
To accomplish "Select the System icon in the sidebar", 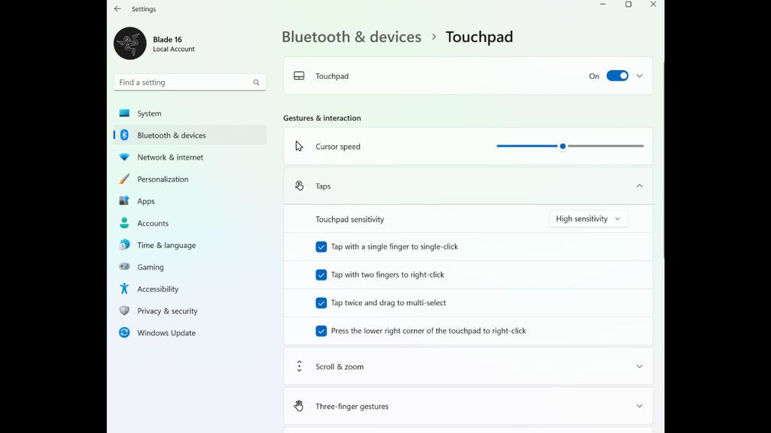I will click(x=124, y=113).
